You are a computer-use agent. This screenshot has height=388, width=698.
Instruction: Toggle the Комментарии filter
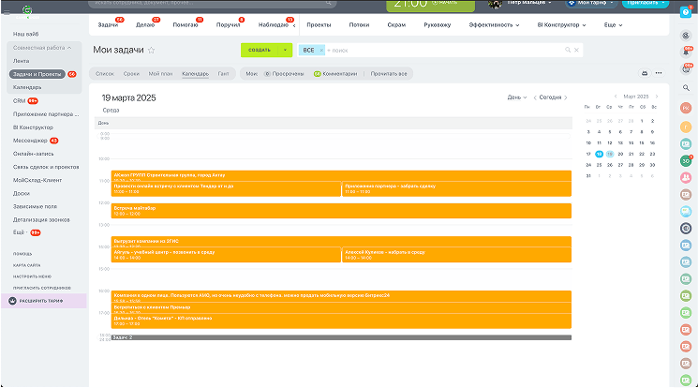[335, 74]
